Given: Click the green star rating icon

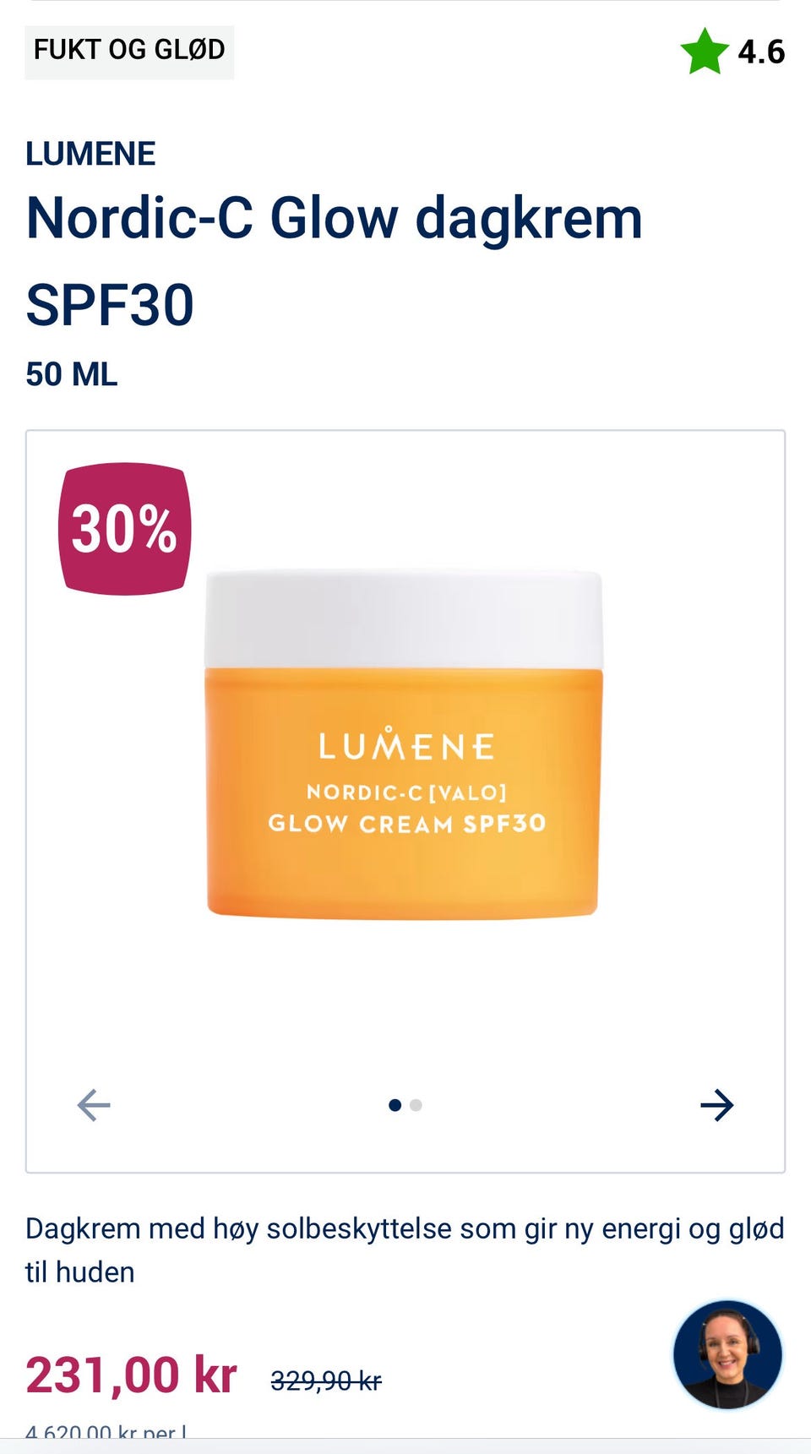Looking at the screenshot, I should point(705,52).
